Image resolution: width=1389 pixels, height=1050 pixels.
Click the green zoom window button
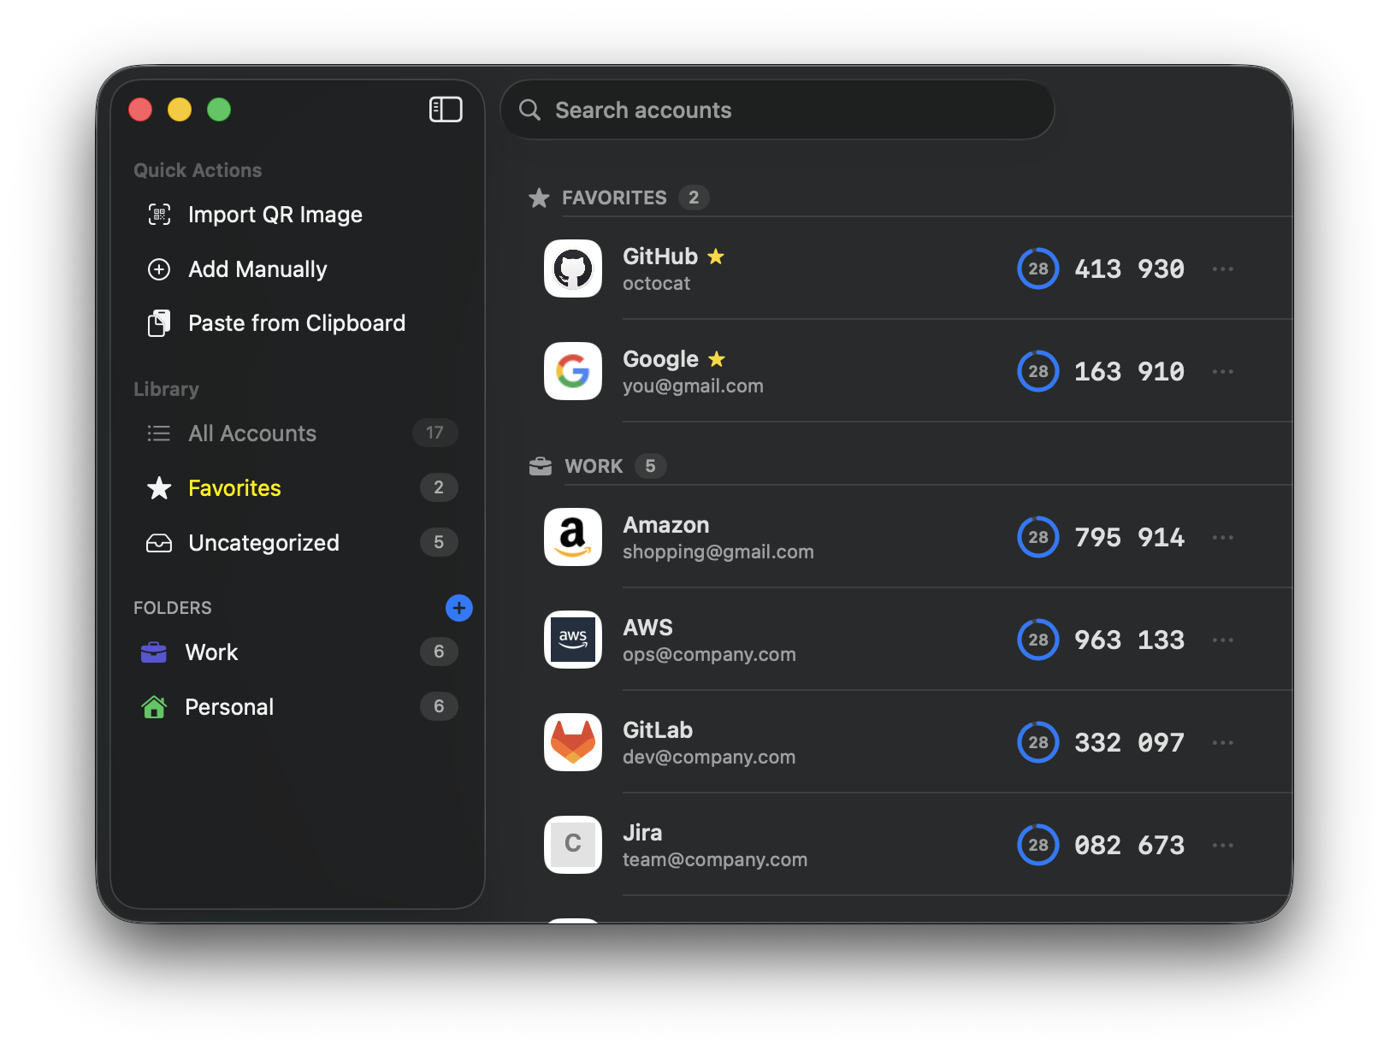pos(219,109)
